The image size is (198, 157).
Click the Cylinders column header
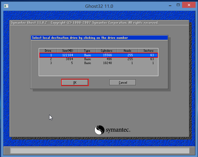(106, 51)
